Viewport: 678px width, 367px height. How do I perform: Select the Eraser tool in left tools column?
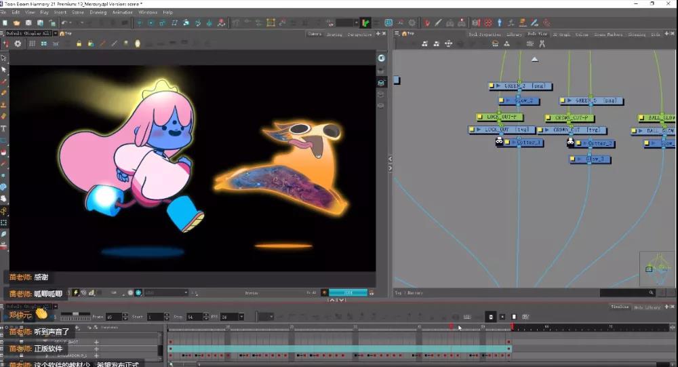click(x=3, y=116)
